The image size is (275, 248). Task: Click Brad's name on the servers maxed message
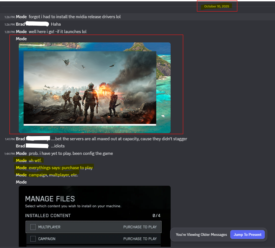click(20, 139)
